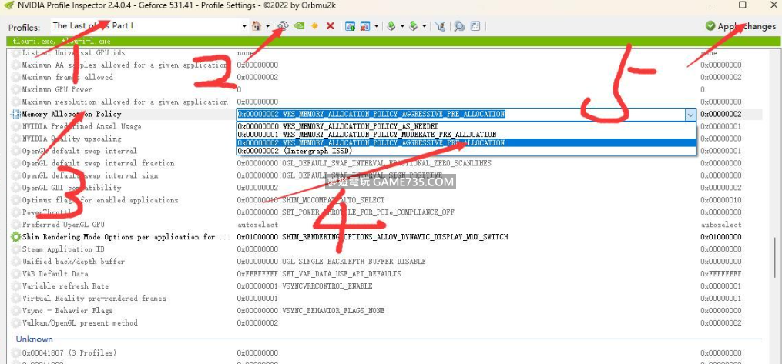The width and height of the screenshot is (782, 364).
Task: Click the gear icon beside Vulkan/OpenGL present method
Action: point(16,323)
